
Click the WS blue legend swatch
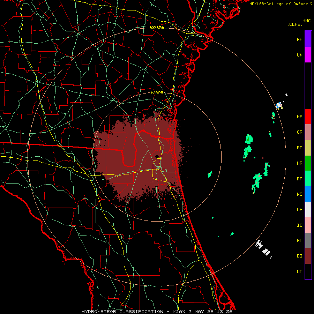(x=308, y=194)
